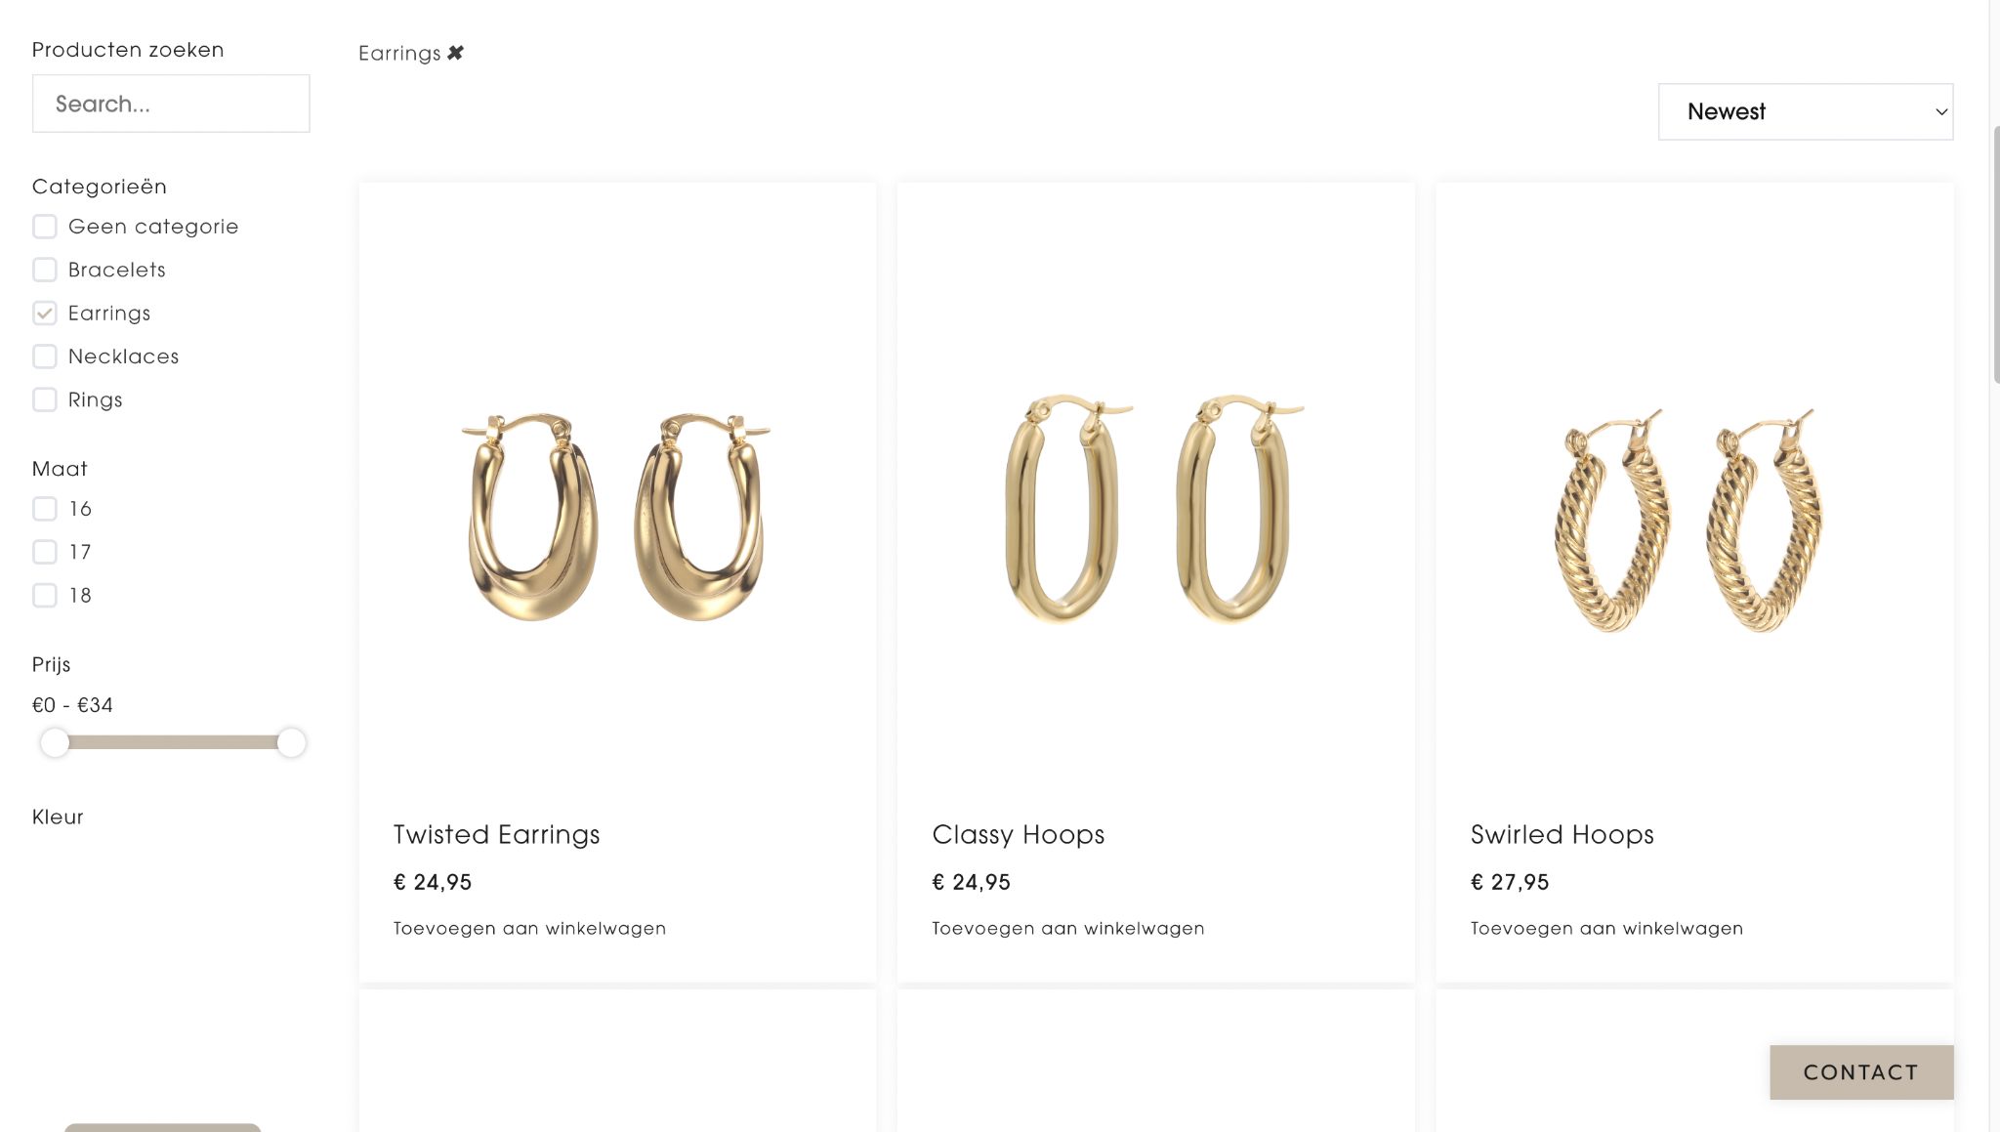
Task: Toggle size 16 filter
Action: 45,509
